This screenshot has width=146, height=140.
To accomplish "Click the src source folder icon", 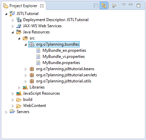I will [25, 38].
